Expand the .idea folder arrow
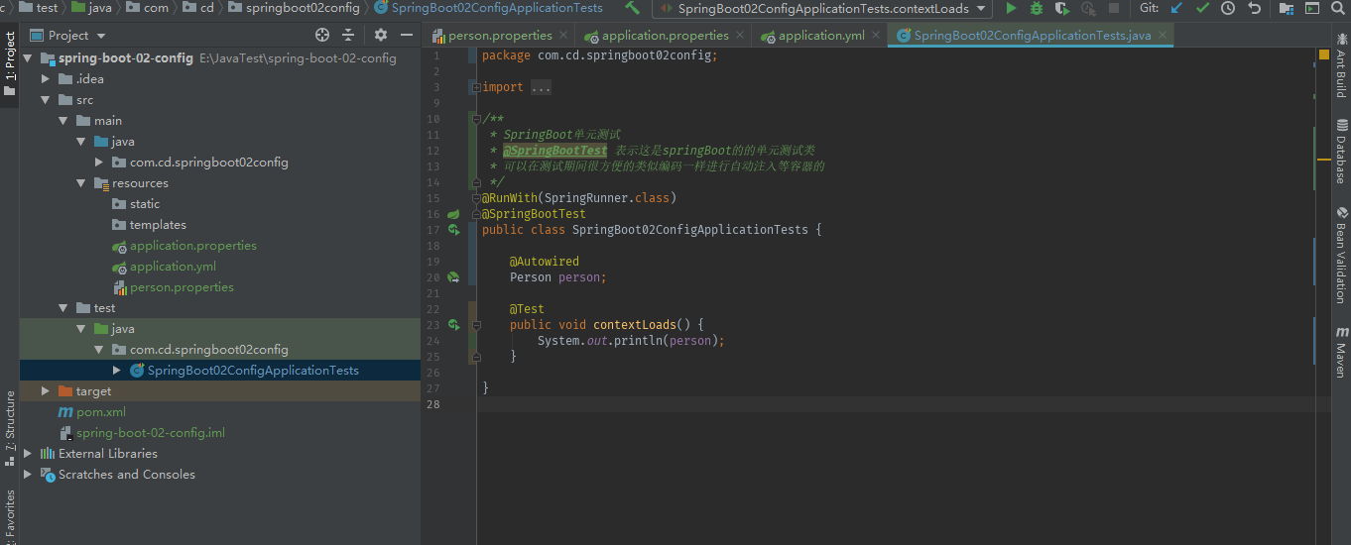This screenshot has width=1351, height=545. [x=46, y=78]
